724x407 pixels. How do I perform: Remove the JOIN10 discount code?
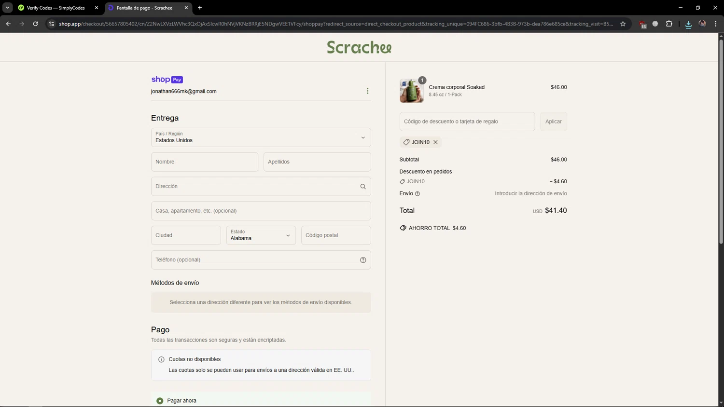click(x=435, y=142)
